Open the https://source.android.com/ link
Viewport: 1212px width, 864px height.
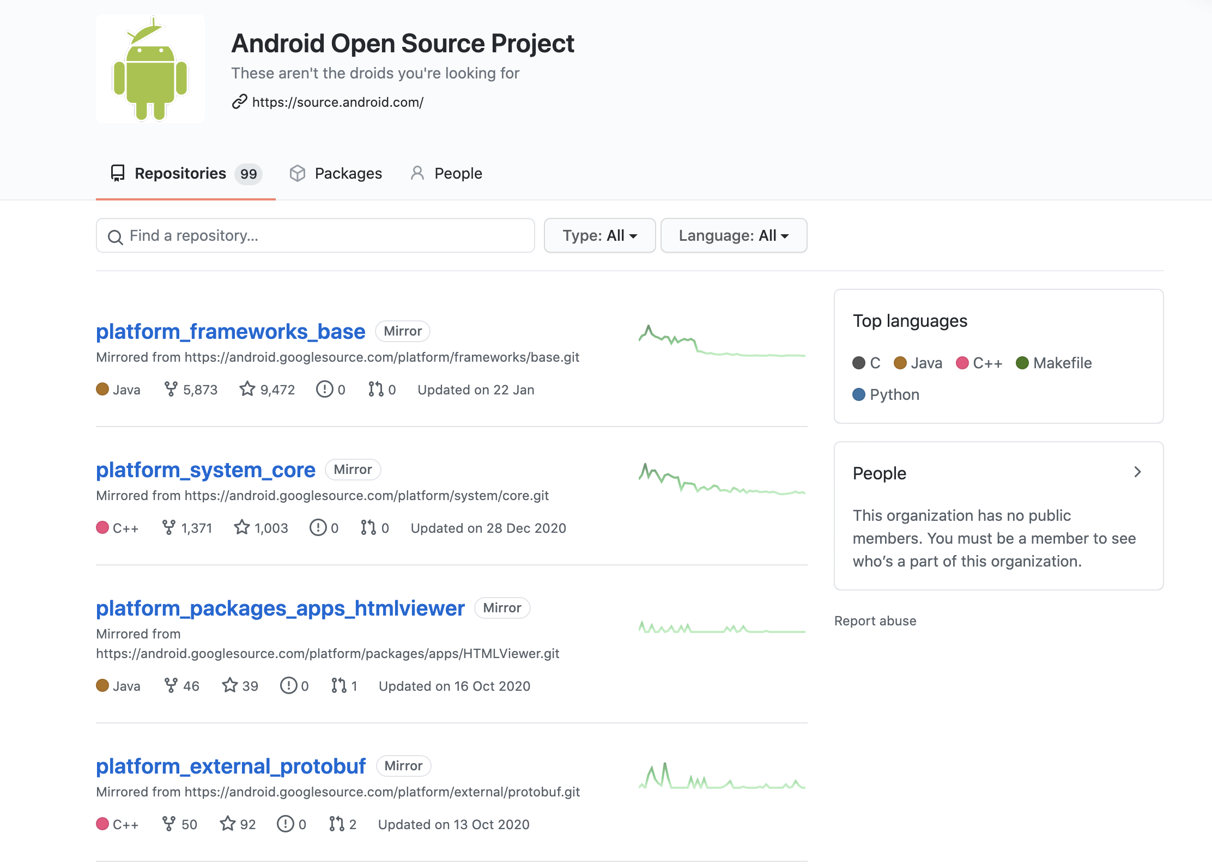tap(338, 102)
